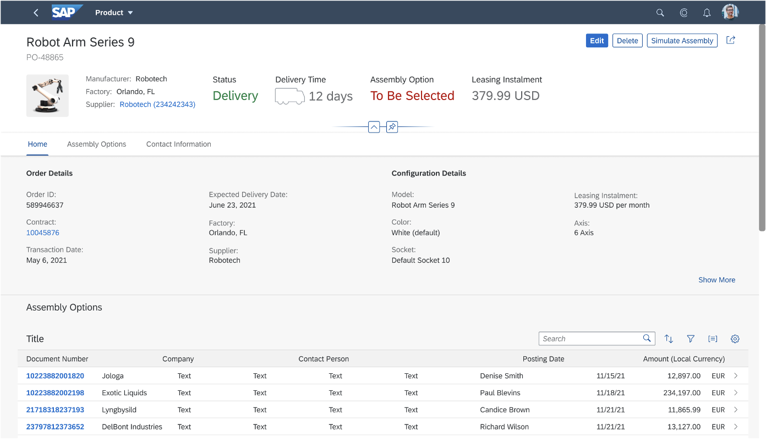The width and height of the screenshot is (766, 442).
Task: Open the table sort options icon
Action: 669,339
